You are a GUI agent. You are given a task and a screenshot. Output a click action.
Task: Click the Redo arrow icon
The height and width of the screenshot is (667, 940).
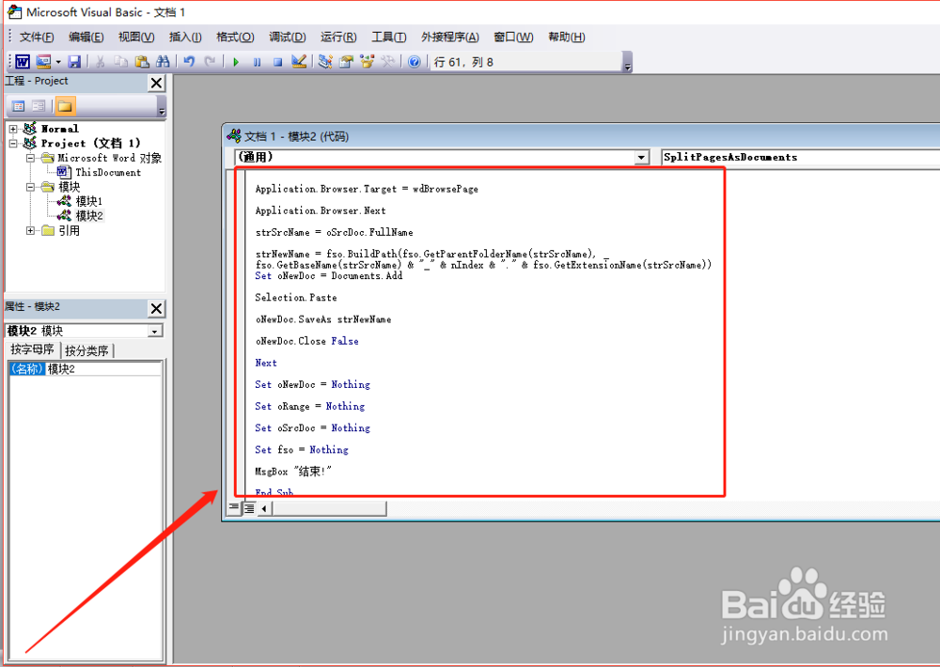click(210, 62)
